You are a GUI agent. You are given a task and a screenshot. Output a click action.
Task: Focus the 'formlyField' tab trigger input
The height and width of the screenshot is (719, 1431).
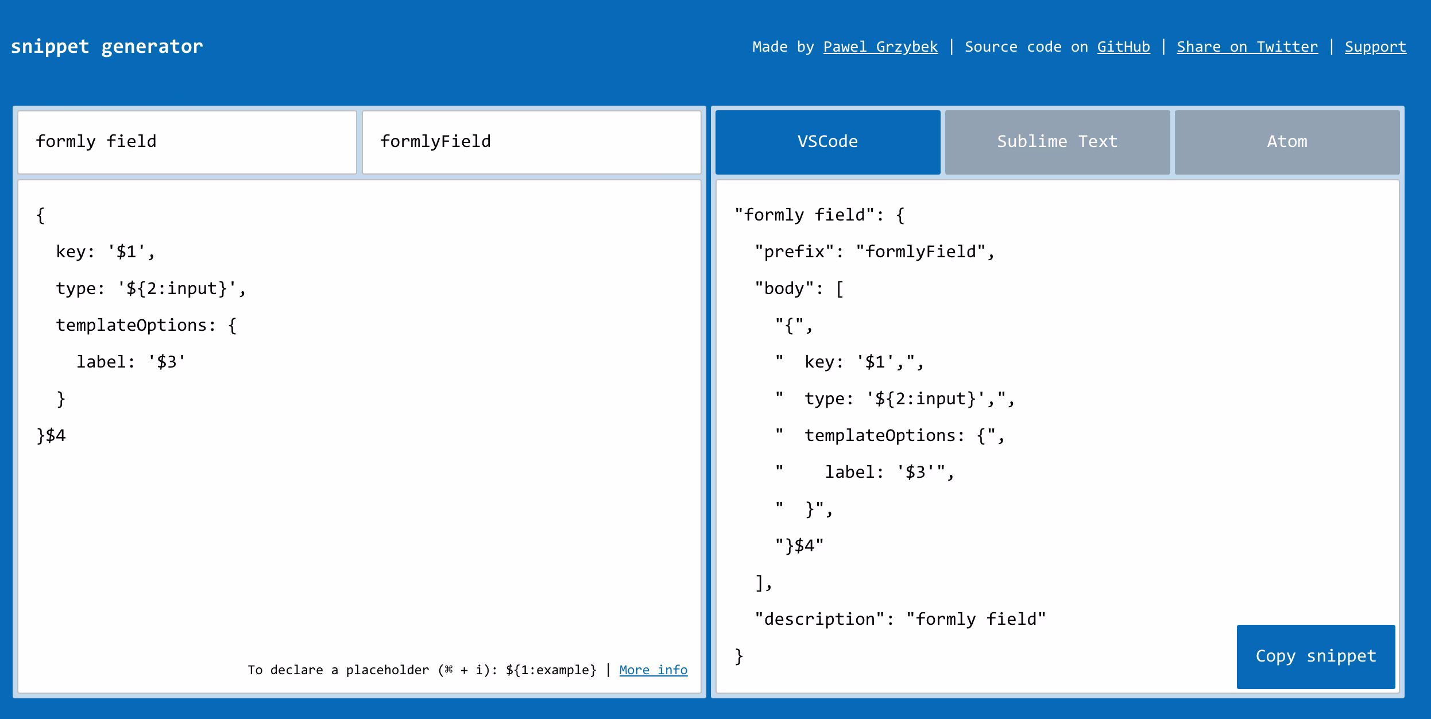531,142
